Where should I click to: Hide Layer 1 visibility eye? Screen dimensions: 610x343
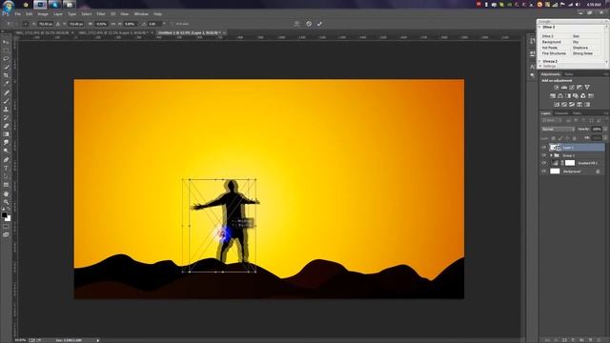tap(544, 148)
